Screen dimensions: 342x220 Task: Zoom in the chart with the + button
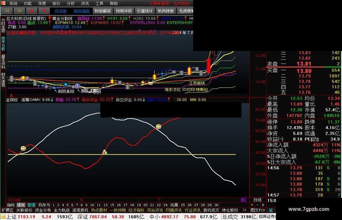[x=252, y=205]
